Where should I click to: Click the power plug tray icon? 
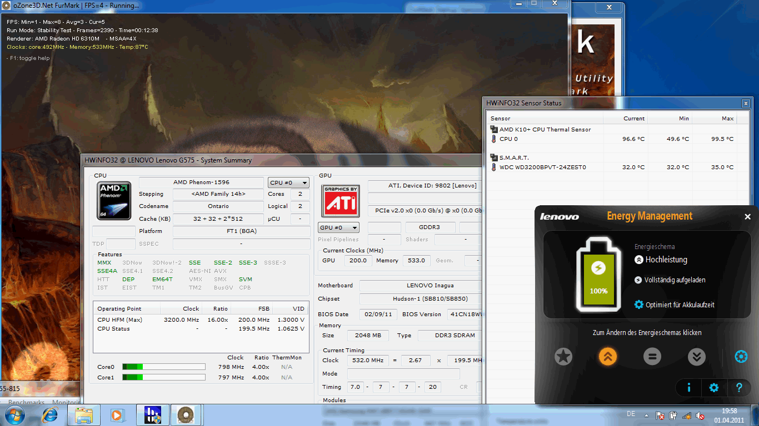673,415
